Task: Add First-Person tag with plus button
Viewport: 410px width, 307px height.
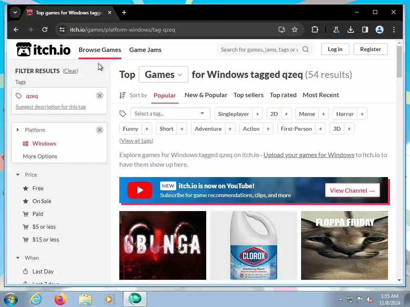Action: click(x=320, y=129)
